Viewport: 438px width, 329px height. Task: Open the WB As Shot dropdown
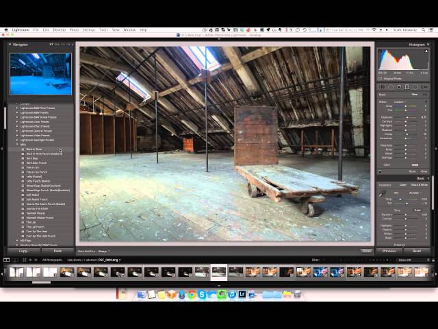pos(415,193)
